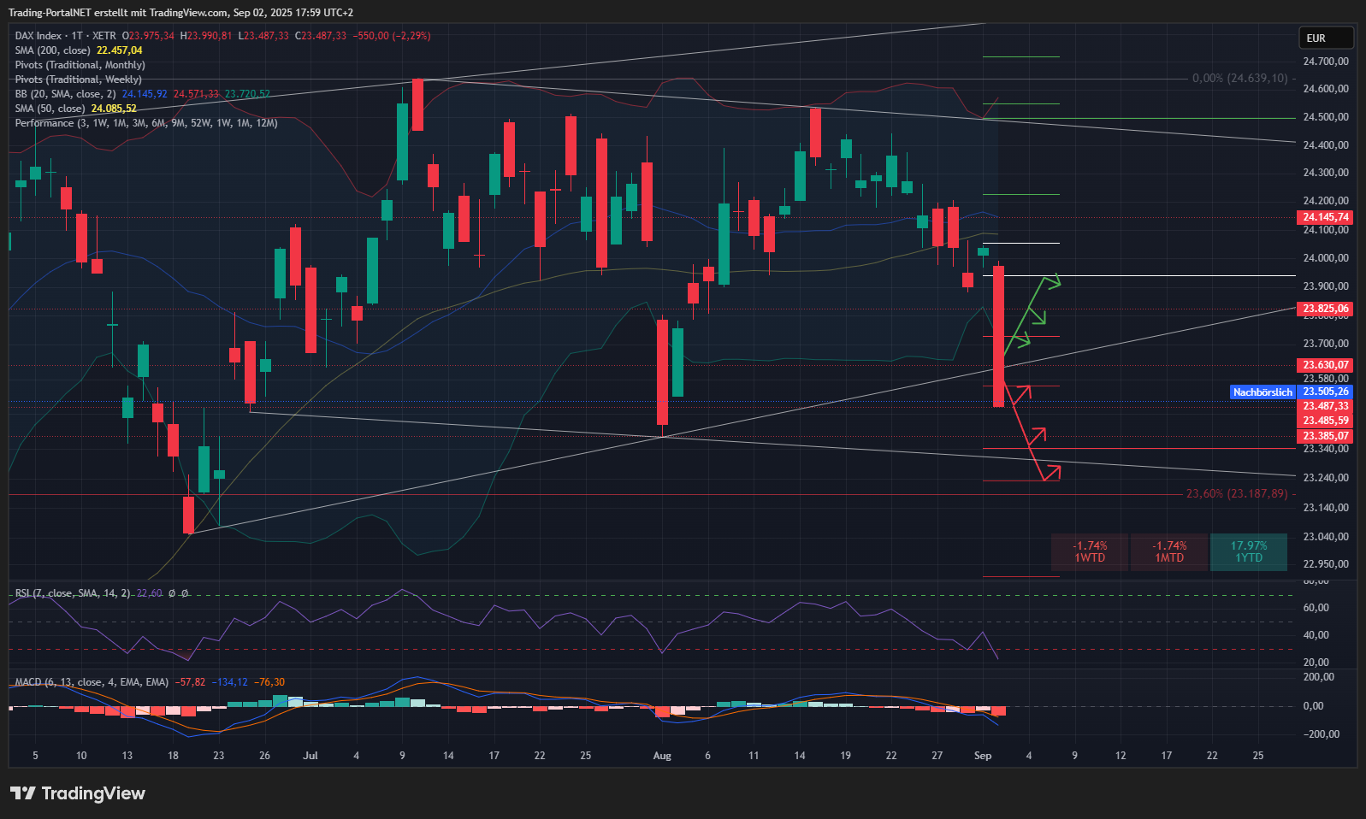This screenshot has height=819, width=1366.
Task: Click the 24.145,74 red price label
Action: coord(1325,217)
